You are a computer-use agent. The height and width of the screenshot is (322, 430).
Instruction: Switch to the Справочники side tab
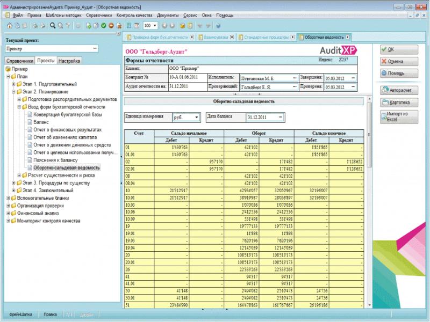21,61
